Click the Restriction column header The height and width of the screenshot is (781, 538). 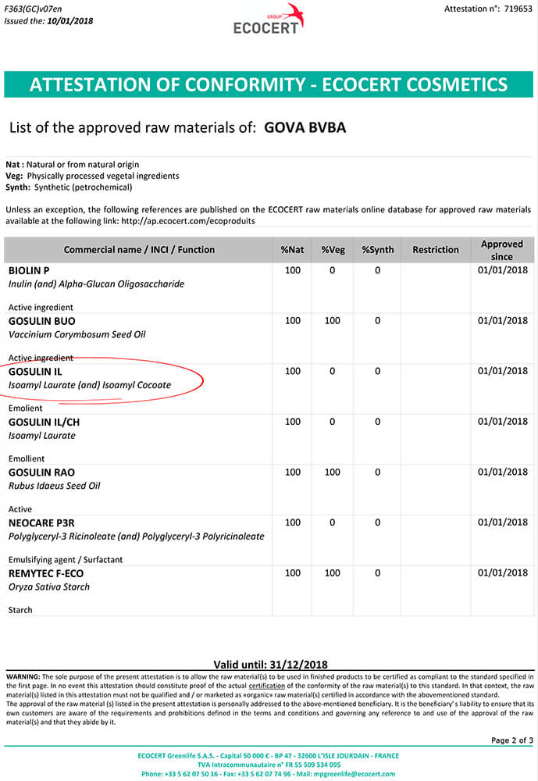436,250
